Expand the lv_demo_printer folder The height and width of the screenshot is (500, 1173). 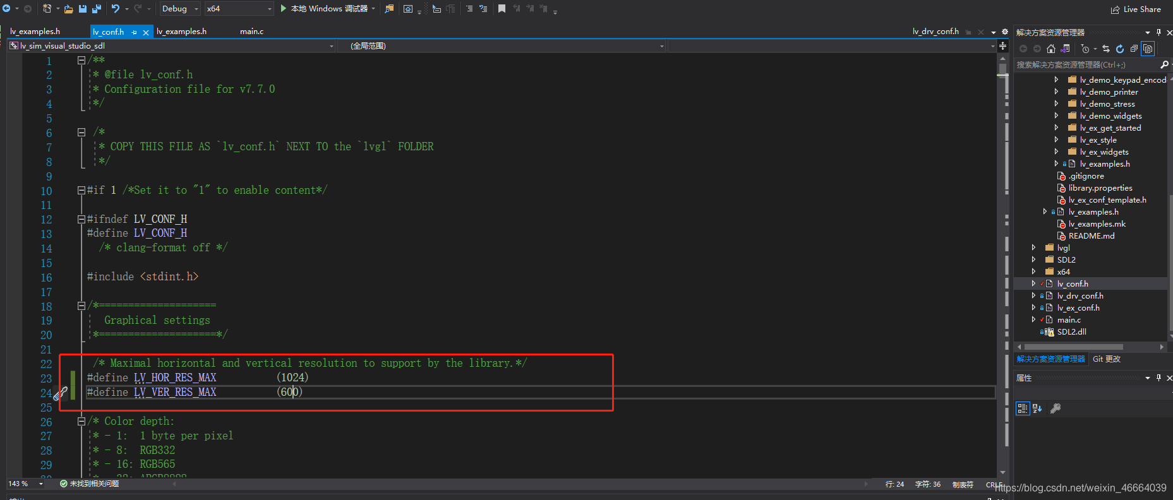(1056, 92)
